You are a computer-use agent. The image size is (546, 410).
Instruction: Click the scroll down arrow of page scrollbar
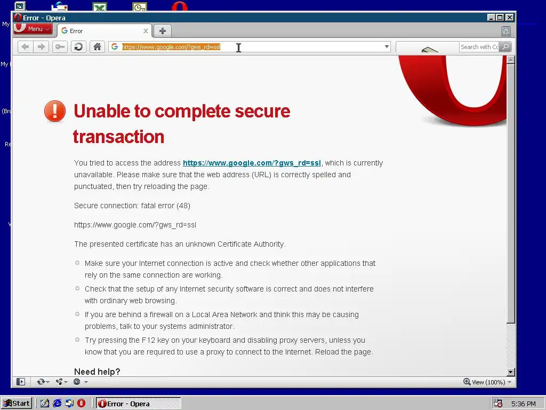[510, 372]
